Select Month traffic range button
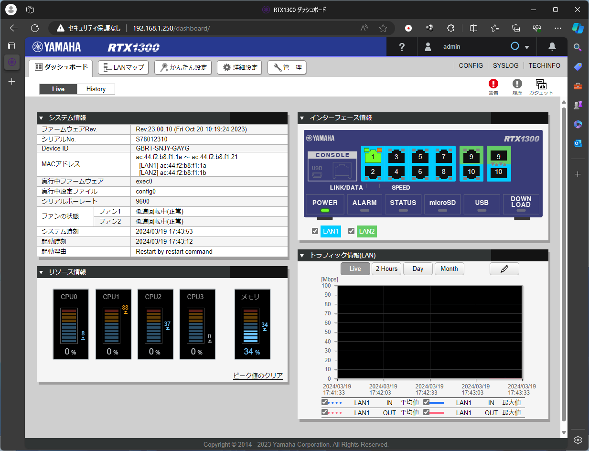Screen dimensions: 589x451 tap(449, 268)
